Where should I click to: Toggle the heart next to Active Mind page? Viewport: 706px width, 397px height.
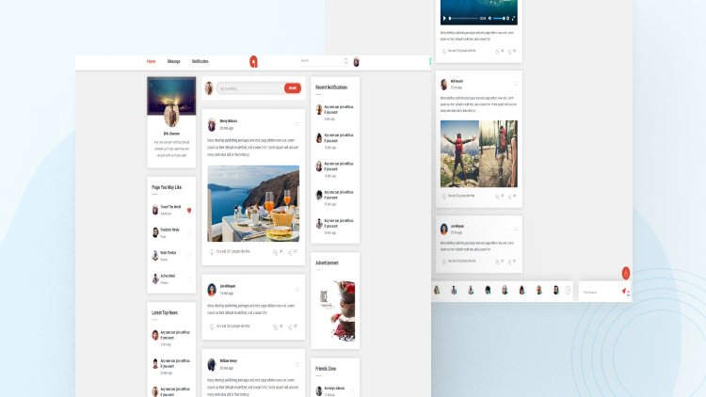188,279
